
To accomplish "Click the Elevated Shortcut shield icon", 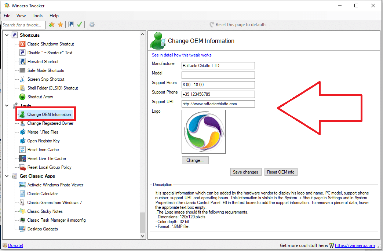I will (22, 62).
